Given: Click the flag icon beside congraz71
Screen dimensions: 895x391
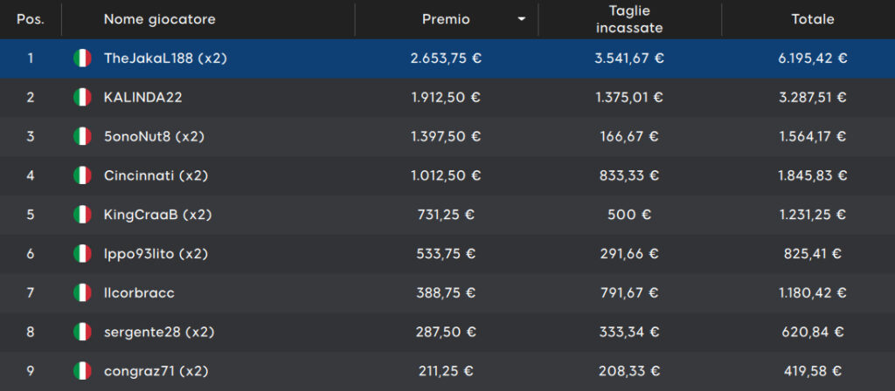Looking at the screenshot, I should click(82, 371).
